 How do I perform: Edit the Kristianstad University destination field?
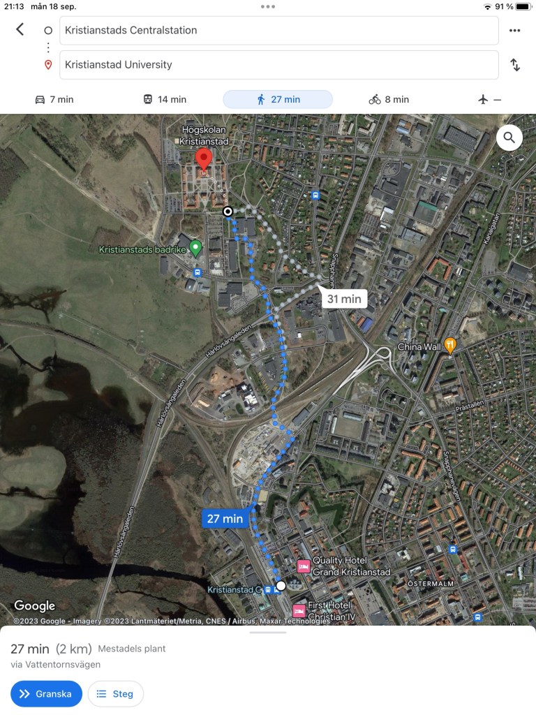[x=279, y=65]
